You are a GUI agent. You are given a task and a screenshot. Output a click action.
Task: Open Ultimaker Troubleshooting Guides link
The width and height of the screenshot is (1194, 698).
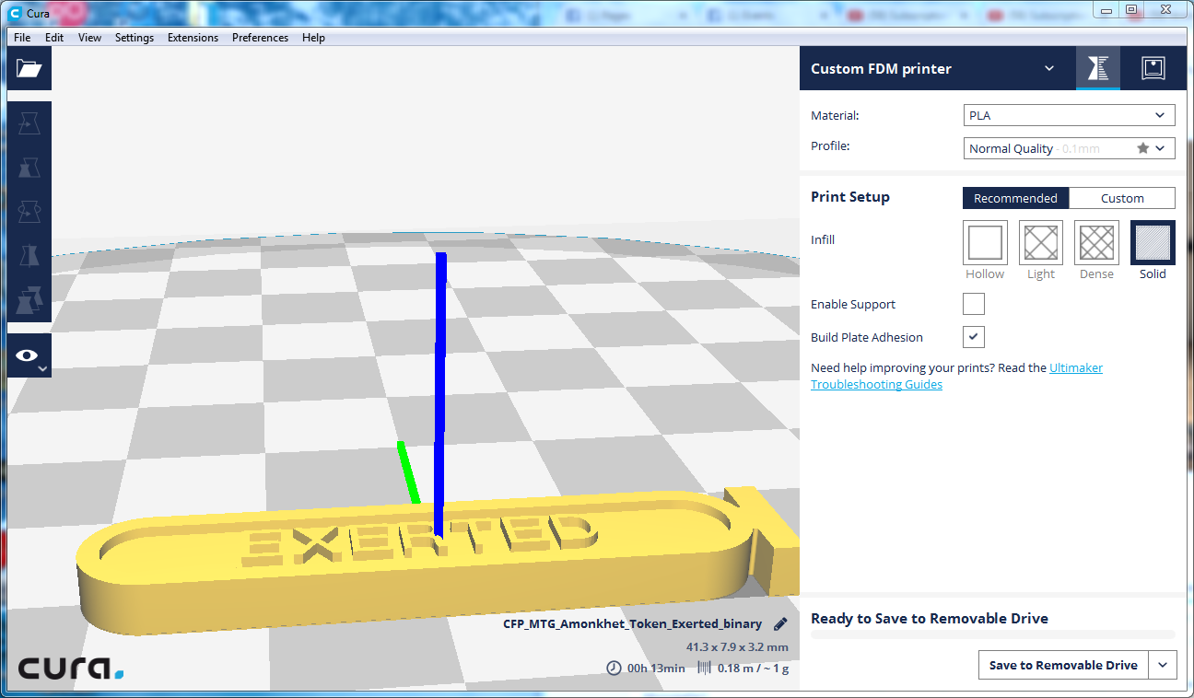[956, 376]
